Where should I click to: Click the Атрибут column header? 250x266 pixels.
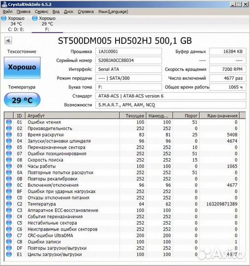click(72, 116)
